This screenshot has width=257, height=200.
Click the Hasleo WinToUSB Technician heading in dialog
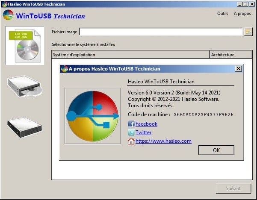[x=161, y=81]
